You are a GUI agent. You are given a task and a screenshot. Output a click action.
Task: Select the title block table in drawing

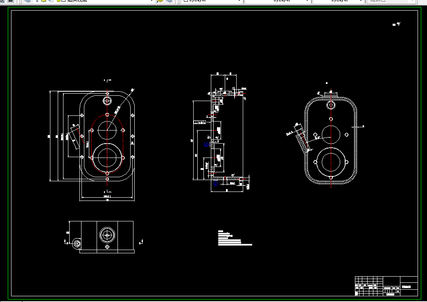pyautogui.click(x=386, y=286)
